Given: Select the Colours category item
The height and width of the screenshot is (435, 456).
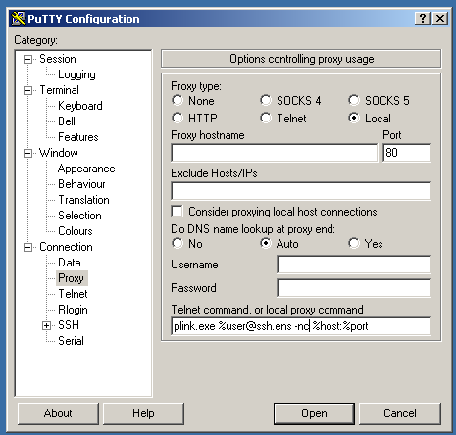Looking at the screenshot, I should coord(76,231).
